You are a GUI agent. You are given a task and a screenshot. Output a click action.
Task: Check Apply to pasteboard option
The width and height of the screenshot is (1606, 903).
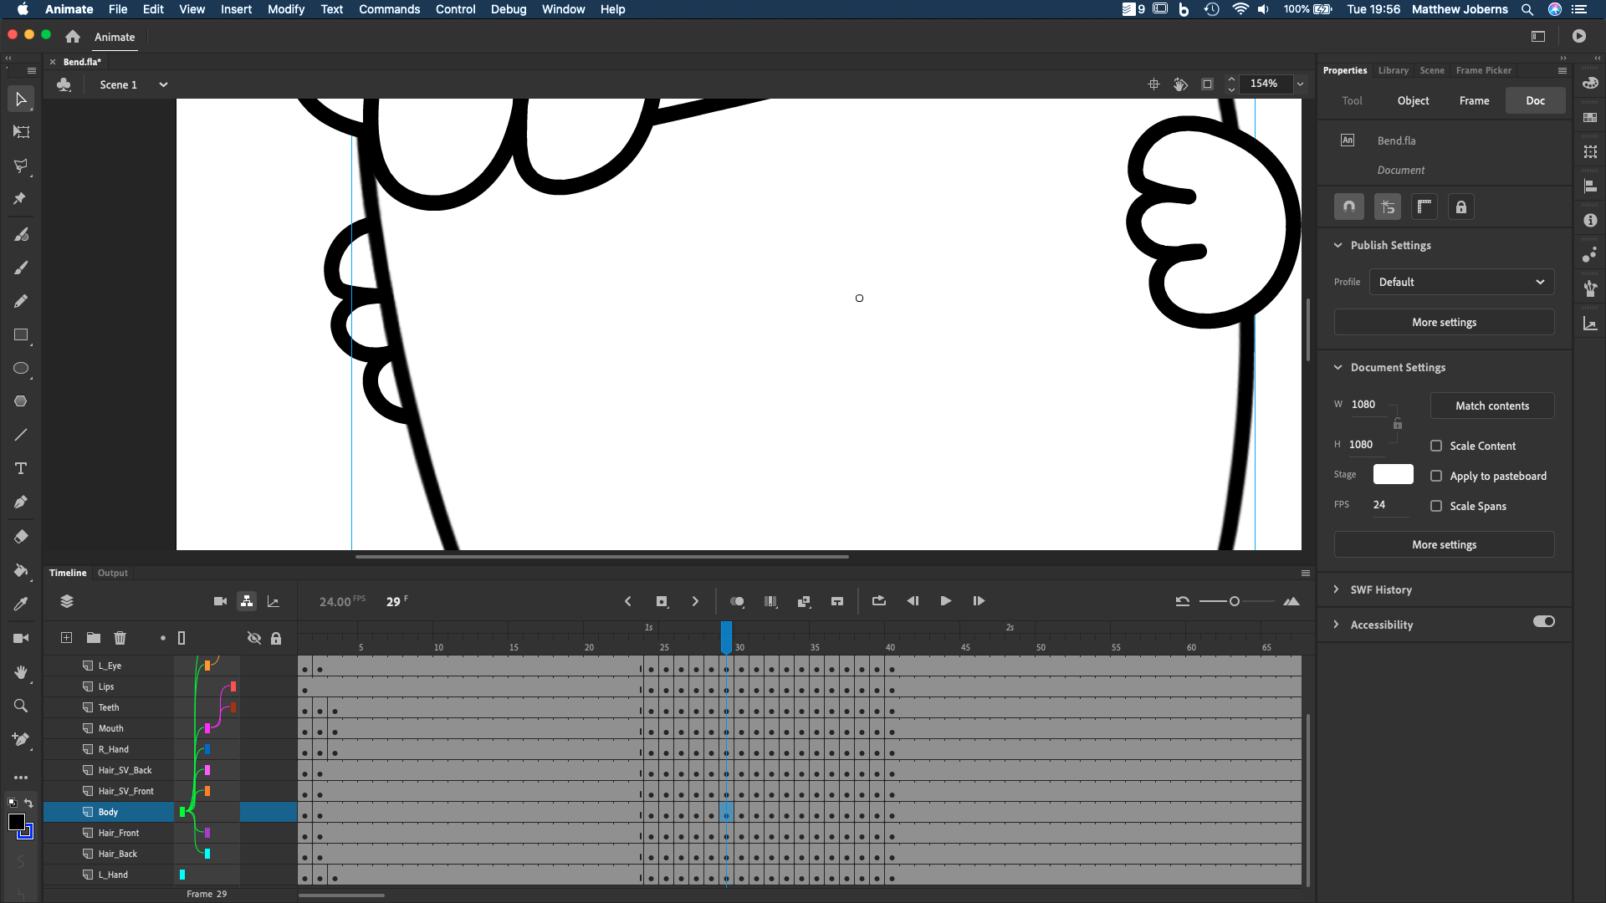click(x=1437, y=475)
